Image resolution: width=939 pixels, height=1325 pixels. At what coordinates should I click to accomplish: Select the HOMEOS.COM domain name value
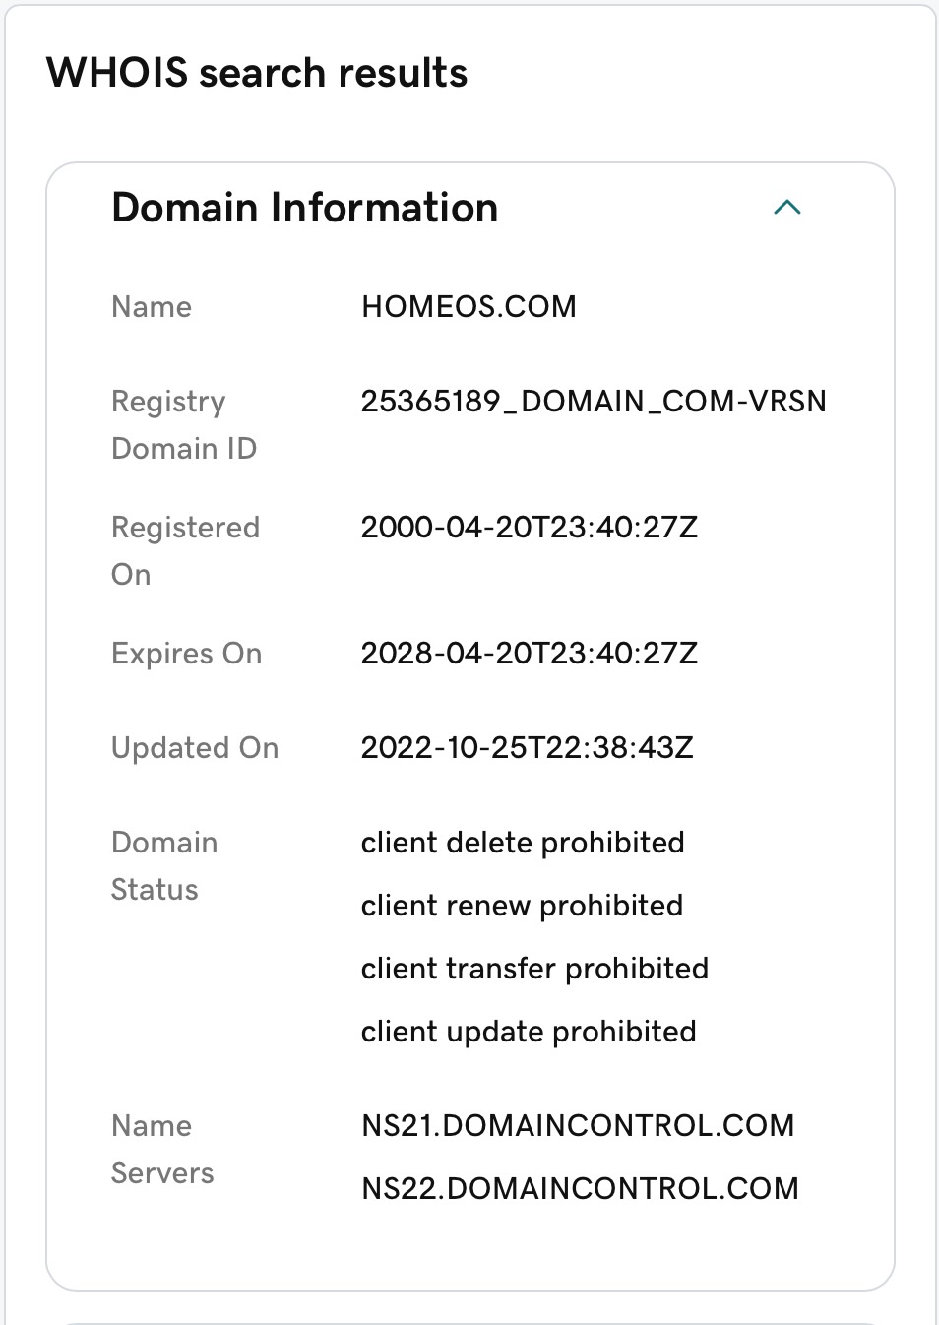click(469, 307)
